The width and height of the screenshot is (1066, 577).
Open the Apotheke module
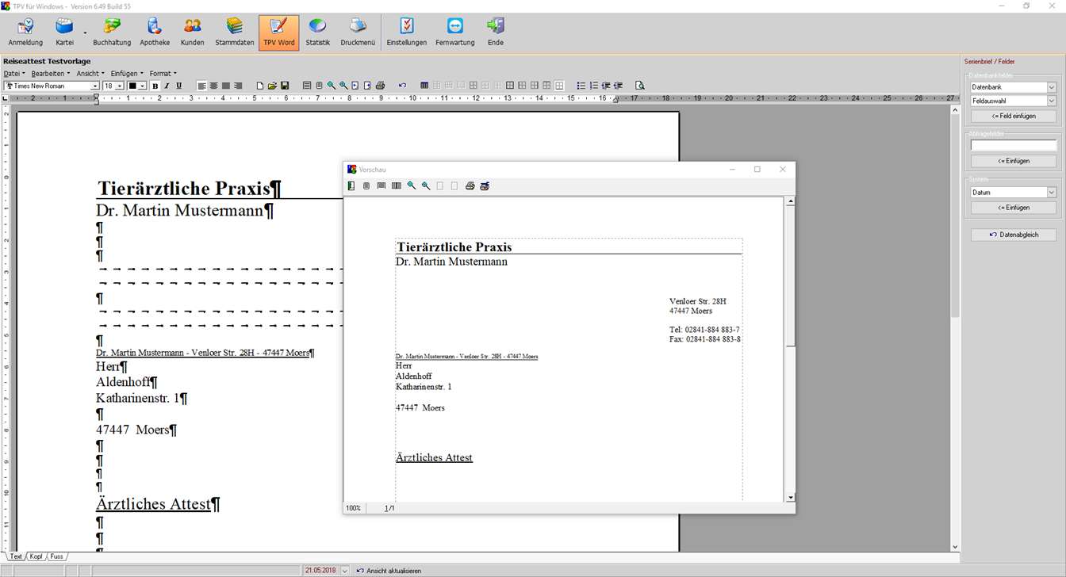(155, 32)
